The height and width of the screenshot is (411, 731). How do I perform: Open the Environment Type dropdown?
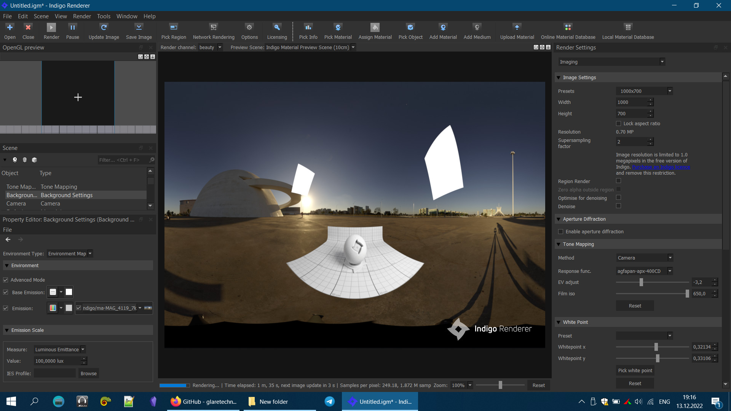pos(70,254)
